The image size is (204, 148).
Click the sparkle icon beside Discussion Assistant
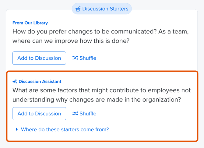tap(15, 82)
